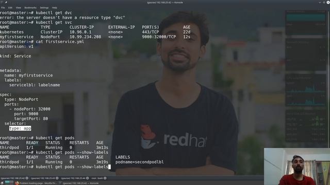Viewport: 330px width, 185px height.
Task: Open the Help menu
Action: pos(54,8)
